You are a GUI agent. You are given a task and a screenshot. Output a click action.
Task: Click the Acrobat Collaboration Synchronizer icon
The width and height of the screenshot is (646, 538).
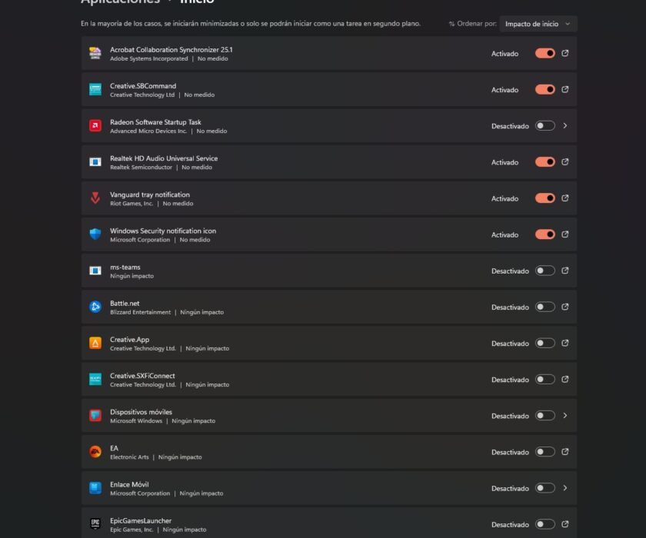(95, 53)
